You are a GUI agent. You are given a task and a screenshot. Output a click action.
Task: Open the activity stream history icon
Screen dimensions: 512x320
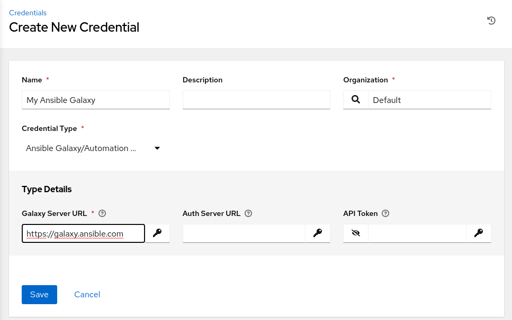(x=491, y=21)
